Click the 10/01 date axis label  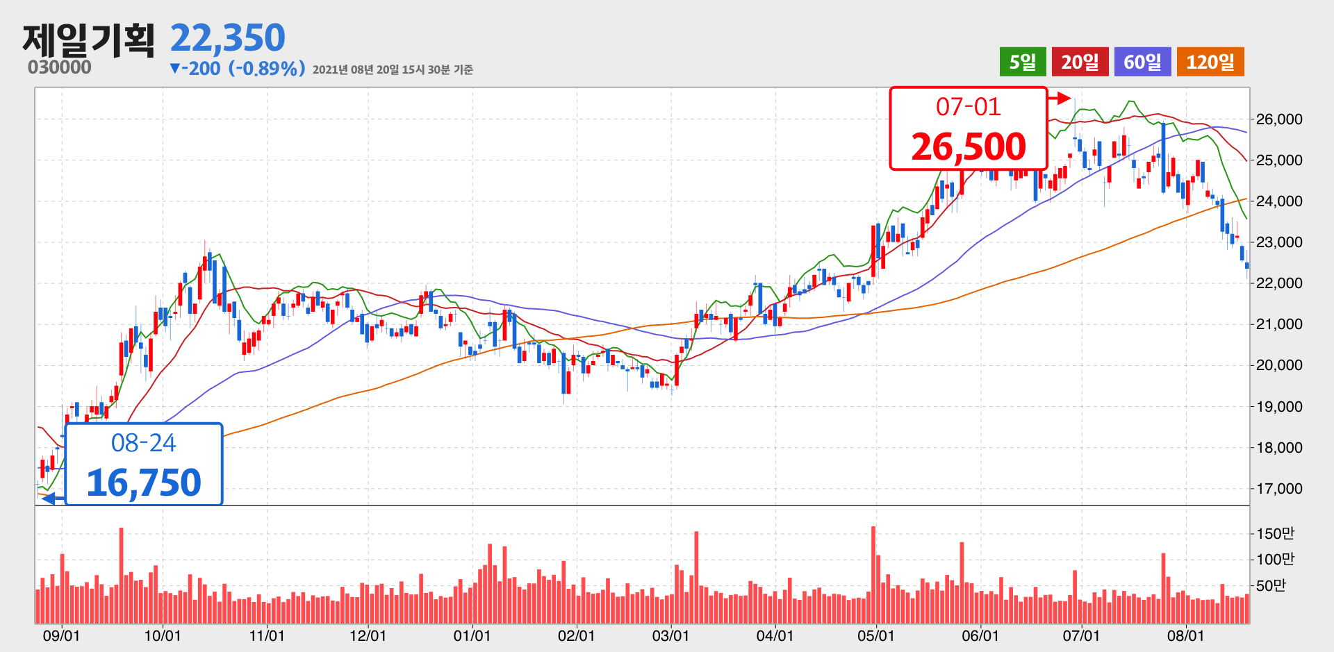point(163,636)
